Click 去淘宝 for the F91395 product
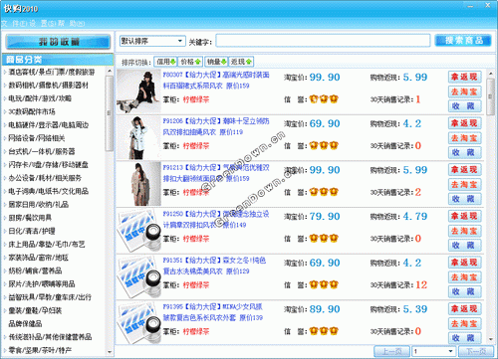This screenshot has width=498, height=359. 464,323
